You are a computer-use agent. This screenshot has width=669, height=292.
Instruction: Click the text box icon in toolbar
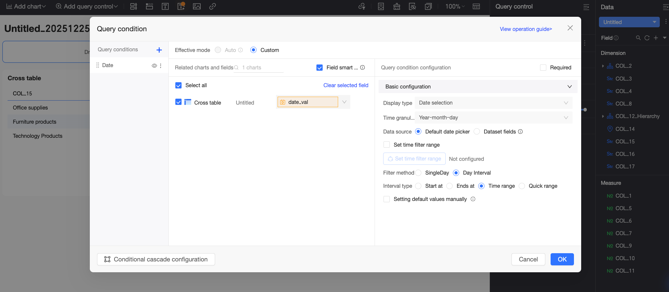click(x=165, y=7)
